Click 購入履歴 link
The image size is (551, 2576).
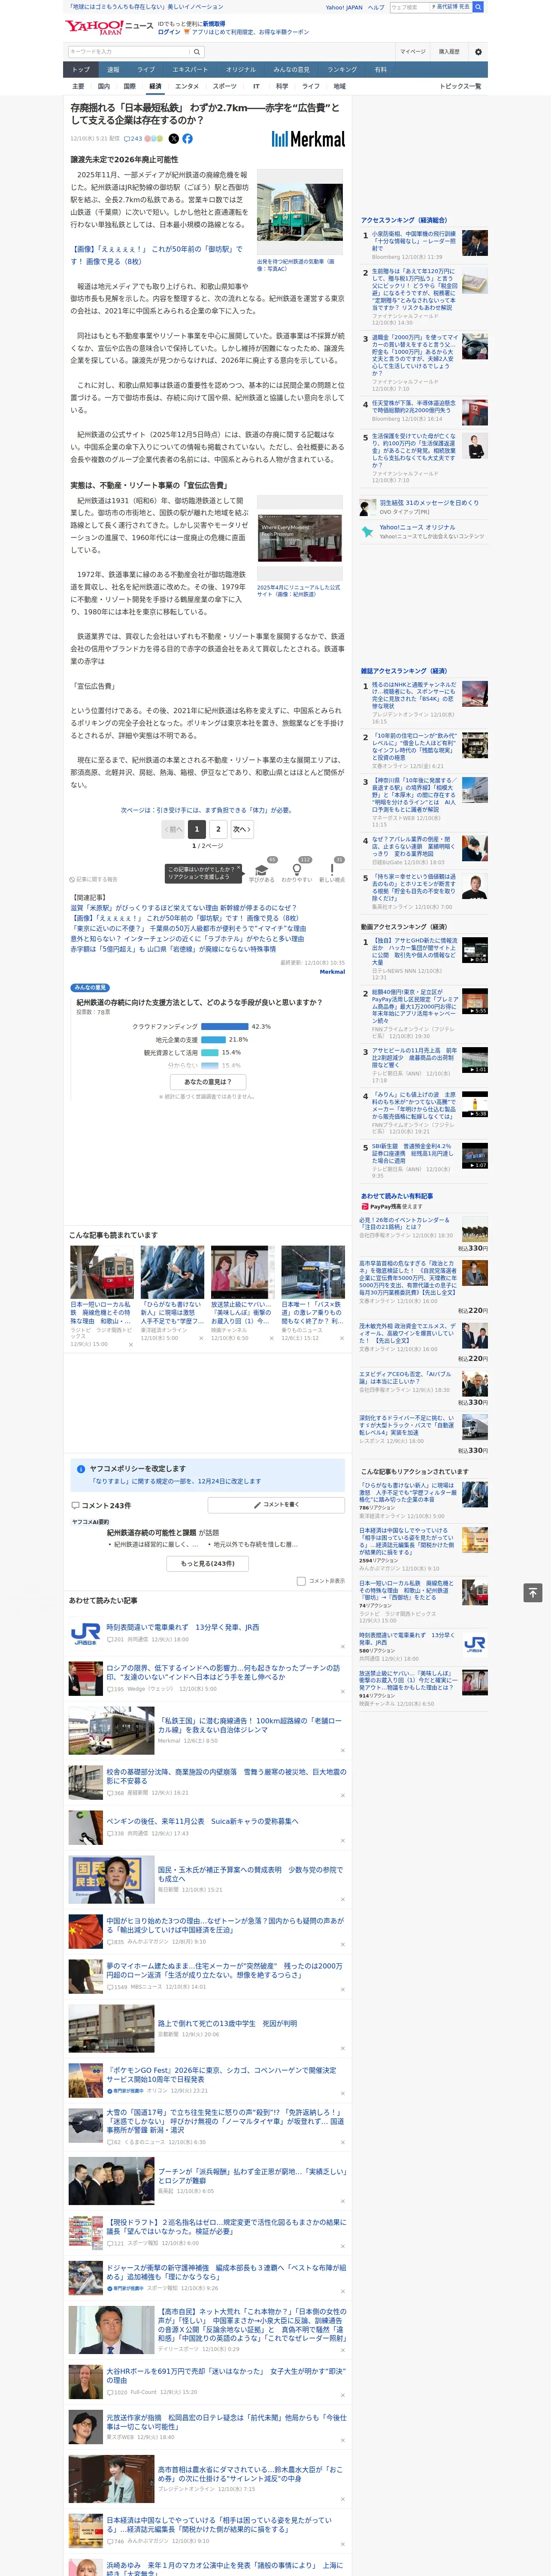[x=449, y=51]
